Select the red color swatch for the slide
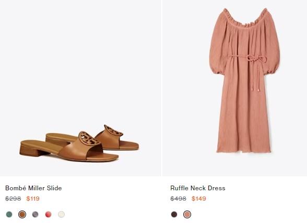307x223 pixels. point(49,214)
